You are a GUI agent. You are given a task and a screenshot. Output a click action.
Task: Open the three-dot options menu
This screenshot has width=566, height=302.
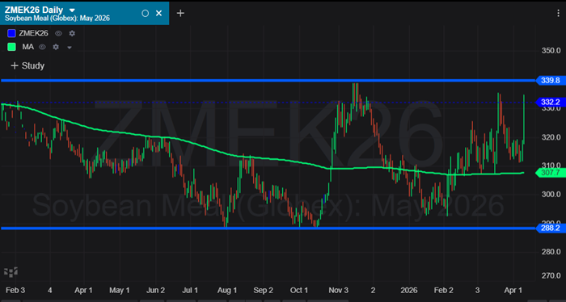coord(559,13)
